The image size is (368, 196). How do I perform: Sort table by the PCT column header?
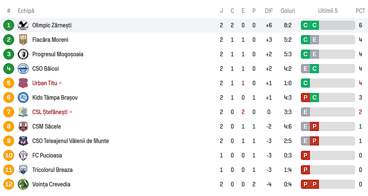pyautogui.click(x=360, y=11)
